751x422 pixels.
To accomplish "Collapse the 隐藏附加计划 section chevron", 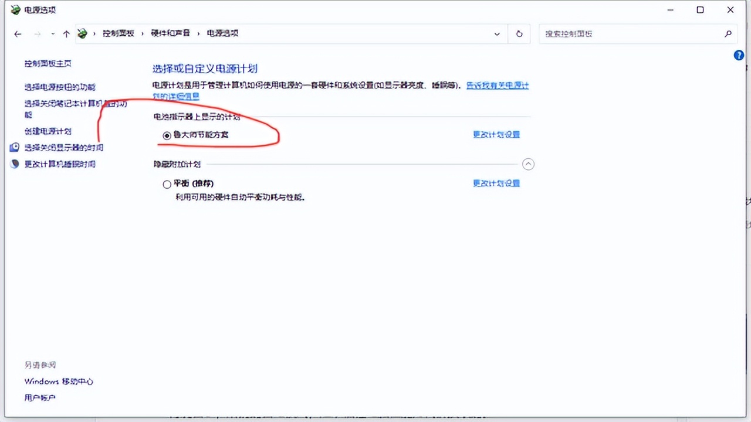I will pos(528,164).
